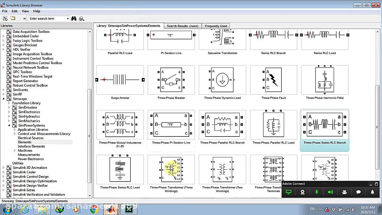This screenshot has height=215, width=382.
Task: Open the Adobe Connect attendees icon
Action: tap(344, 192)
